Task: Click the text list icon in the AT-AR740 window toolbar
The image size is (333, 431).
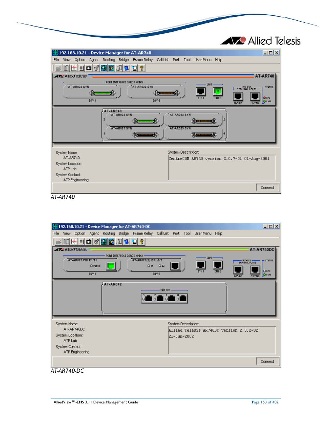Action: 81,68
